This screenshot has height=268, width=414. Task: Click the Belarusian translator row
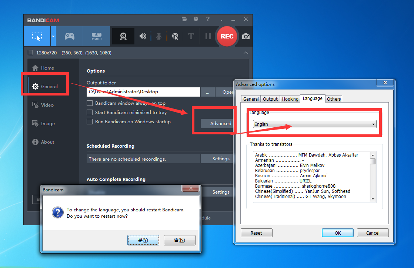[287, 171]
